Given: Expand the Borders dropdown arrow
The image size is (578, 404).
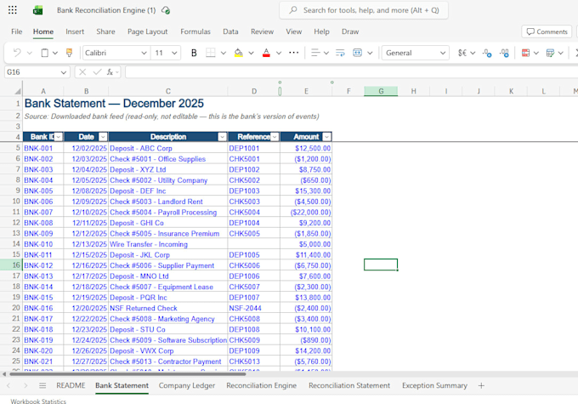Looking at the screenshot, I should (x=224, y=53).
